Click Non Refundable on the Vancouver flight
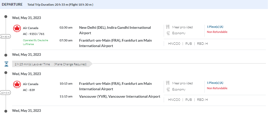 click(217, 88)
